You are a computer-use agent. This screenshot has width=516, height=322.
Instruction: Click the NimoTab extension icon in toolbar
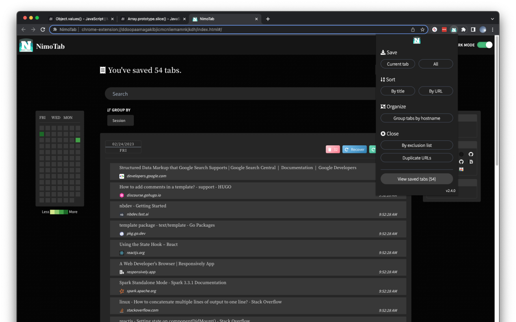tap(454, 29)
